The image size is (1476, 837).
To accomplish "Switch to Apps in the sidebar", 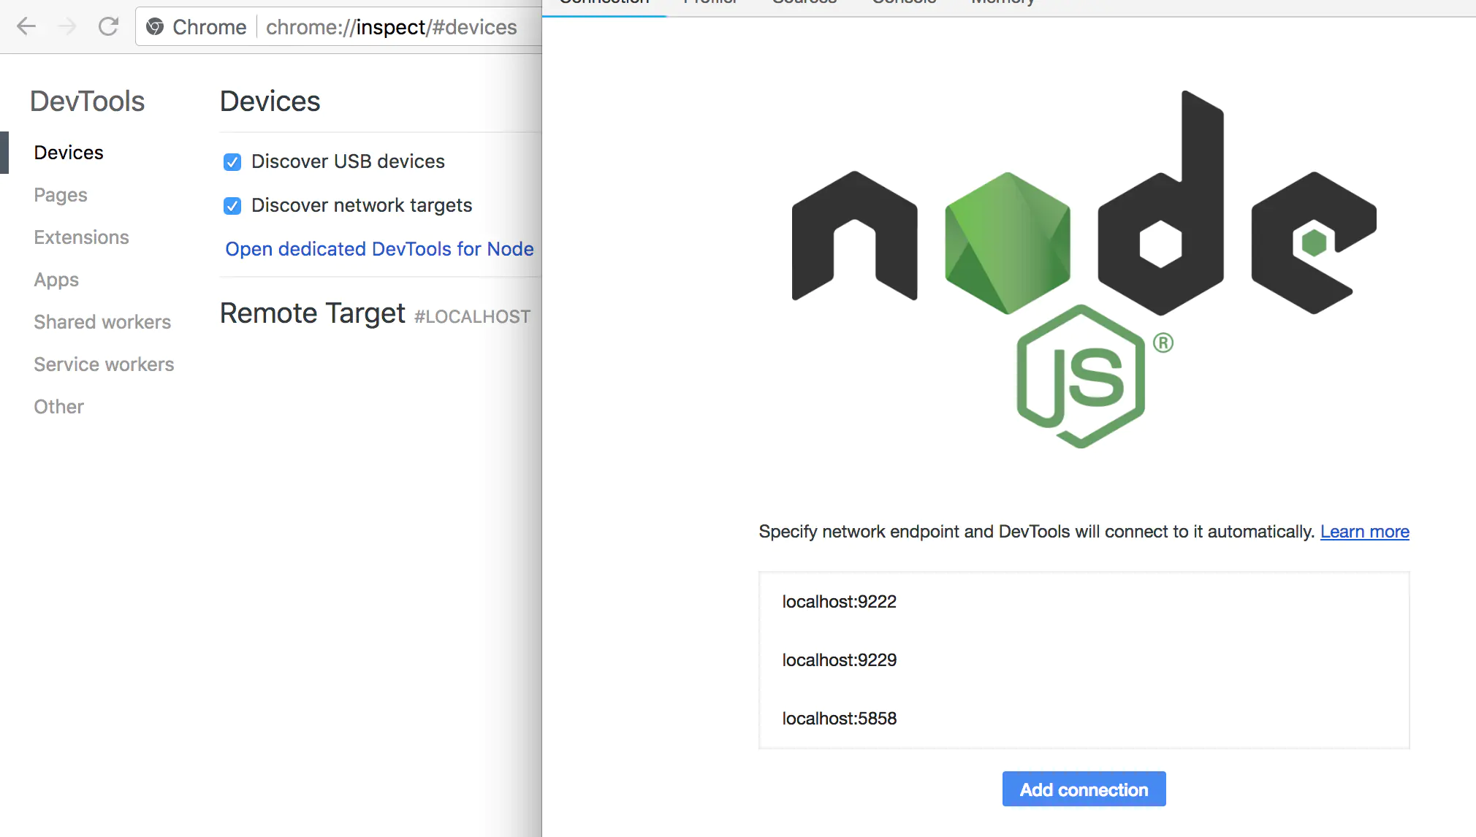I will pos(56,280).
